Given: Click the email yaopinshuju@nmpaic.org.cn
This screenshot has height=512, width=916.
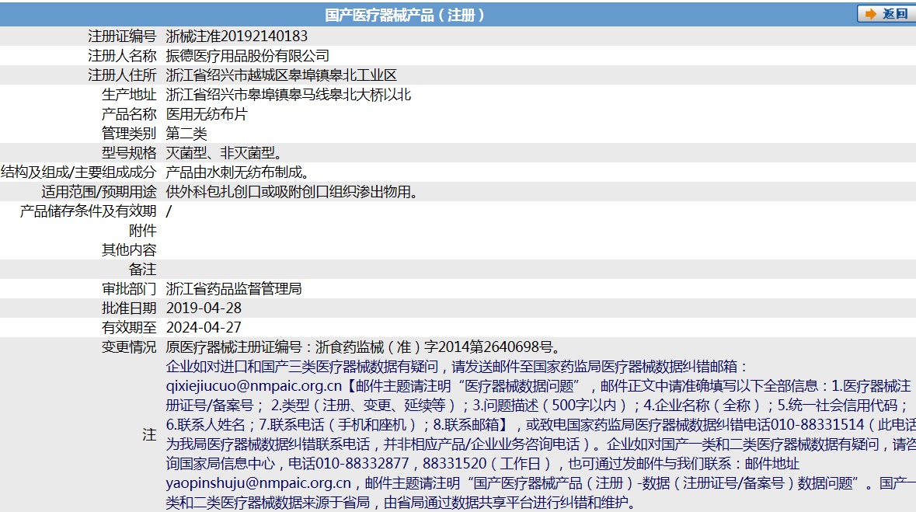Looking at the screenshot, I should coord(258,482).
